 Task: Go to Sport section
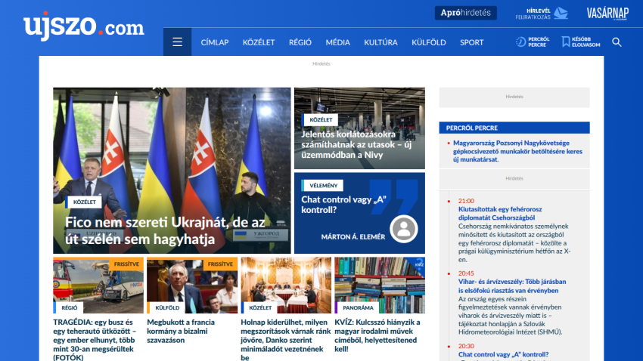click(471, 42)
